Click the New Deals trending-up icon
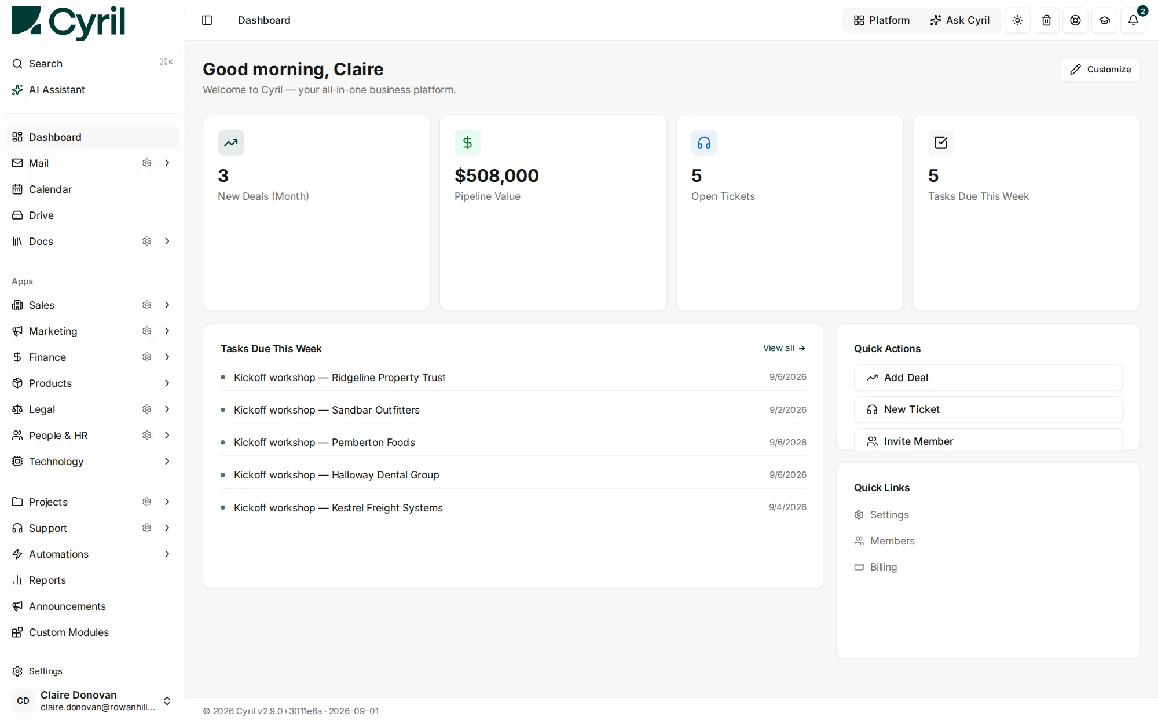This screenshot has height=724, width=1158. 231,142
